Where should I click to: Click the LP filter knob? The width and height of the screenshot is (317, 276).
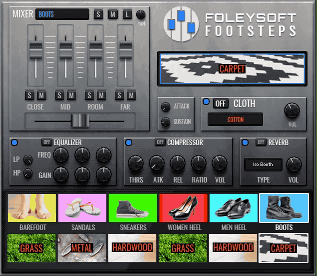coord(28,159)
